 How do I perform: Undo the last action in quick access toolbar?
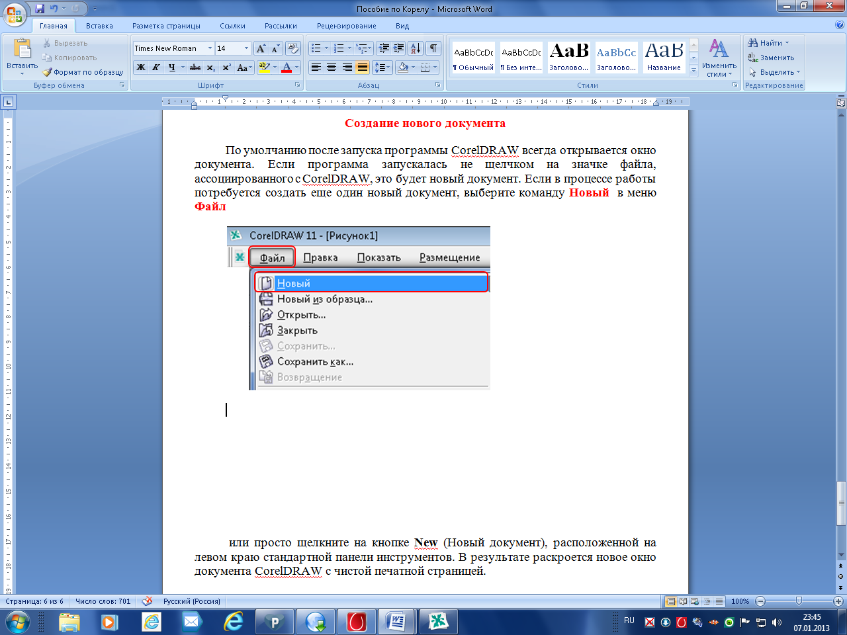coord(54,9)
